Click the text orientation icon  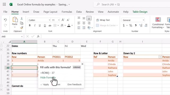coord(89,28)
